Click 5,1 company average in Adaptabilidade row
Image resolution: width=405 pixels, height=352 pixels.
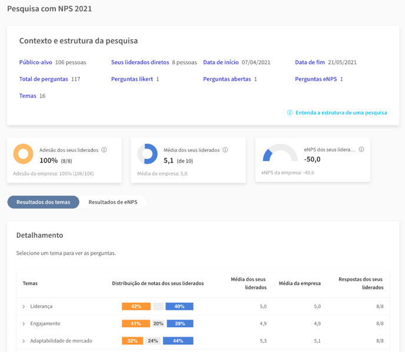317,341
